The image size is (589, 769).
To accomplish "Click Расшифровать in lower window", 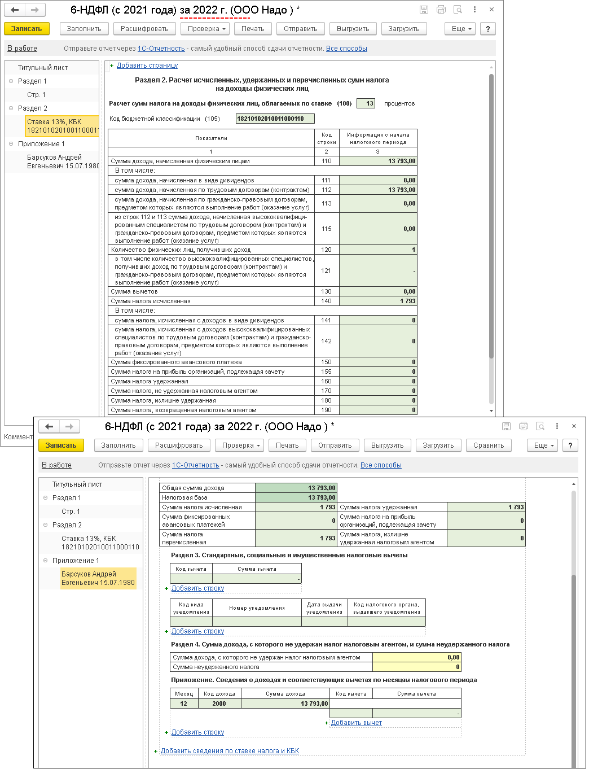I will point(179,445).
